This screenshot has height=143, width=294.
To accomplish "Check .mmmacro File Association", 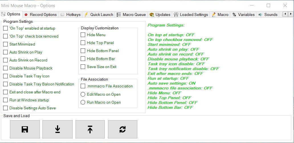I will point(83,86).
